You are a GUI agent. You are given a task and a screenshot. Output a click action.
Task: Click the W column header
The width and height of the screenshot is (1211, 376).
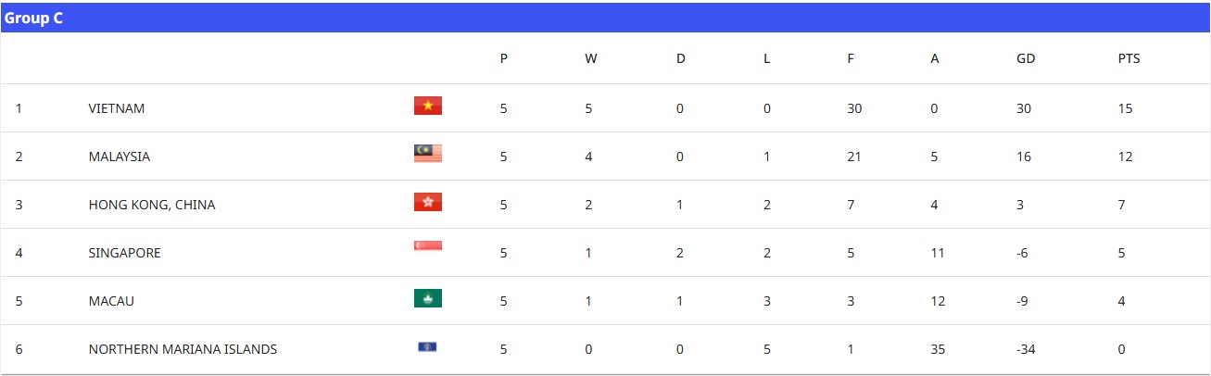(x=590, y=58)
